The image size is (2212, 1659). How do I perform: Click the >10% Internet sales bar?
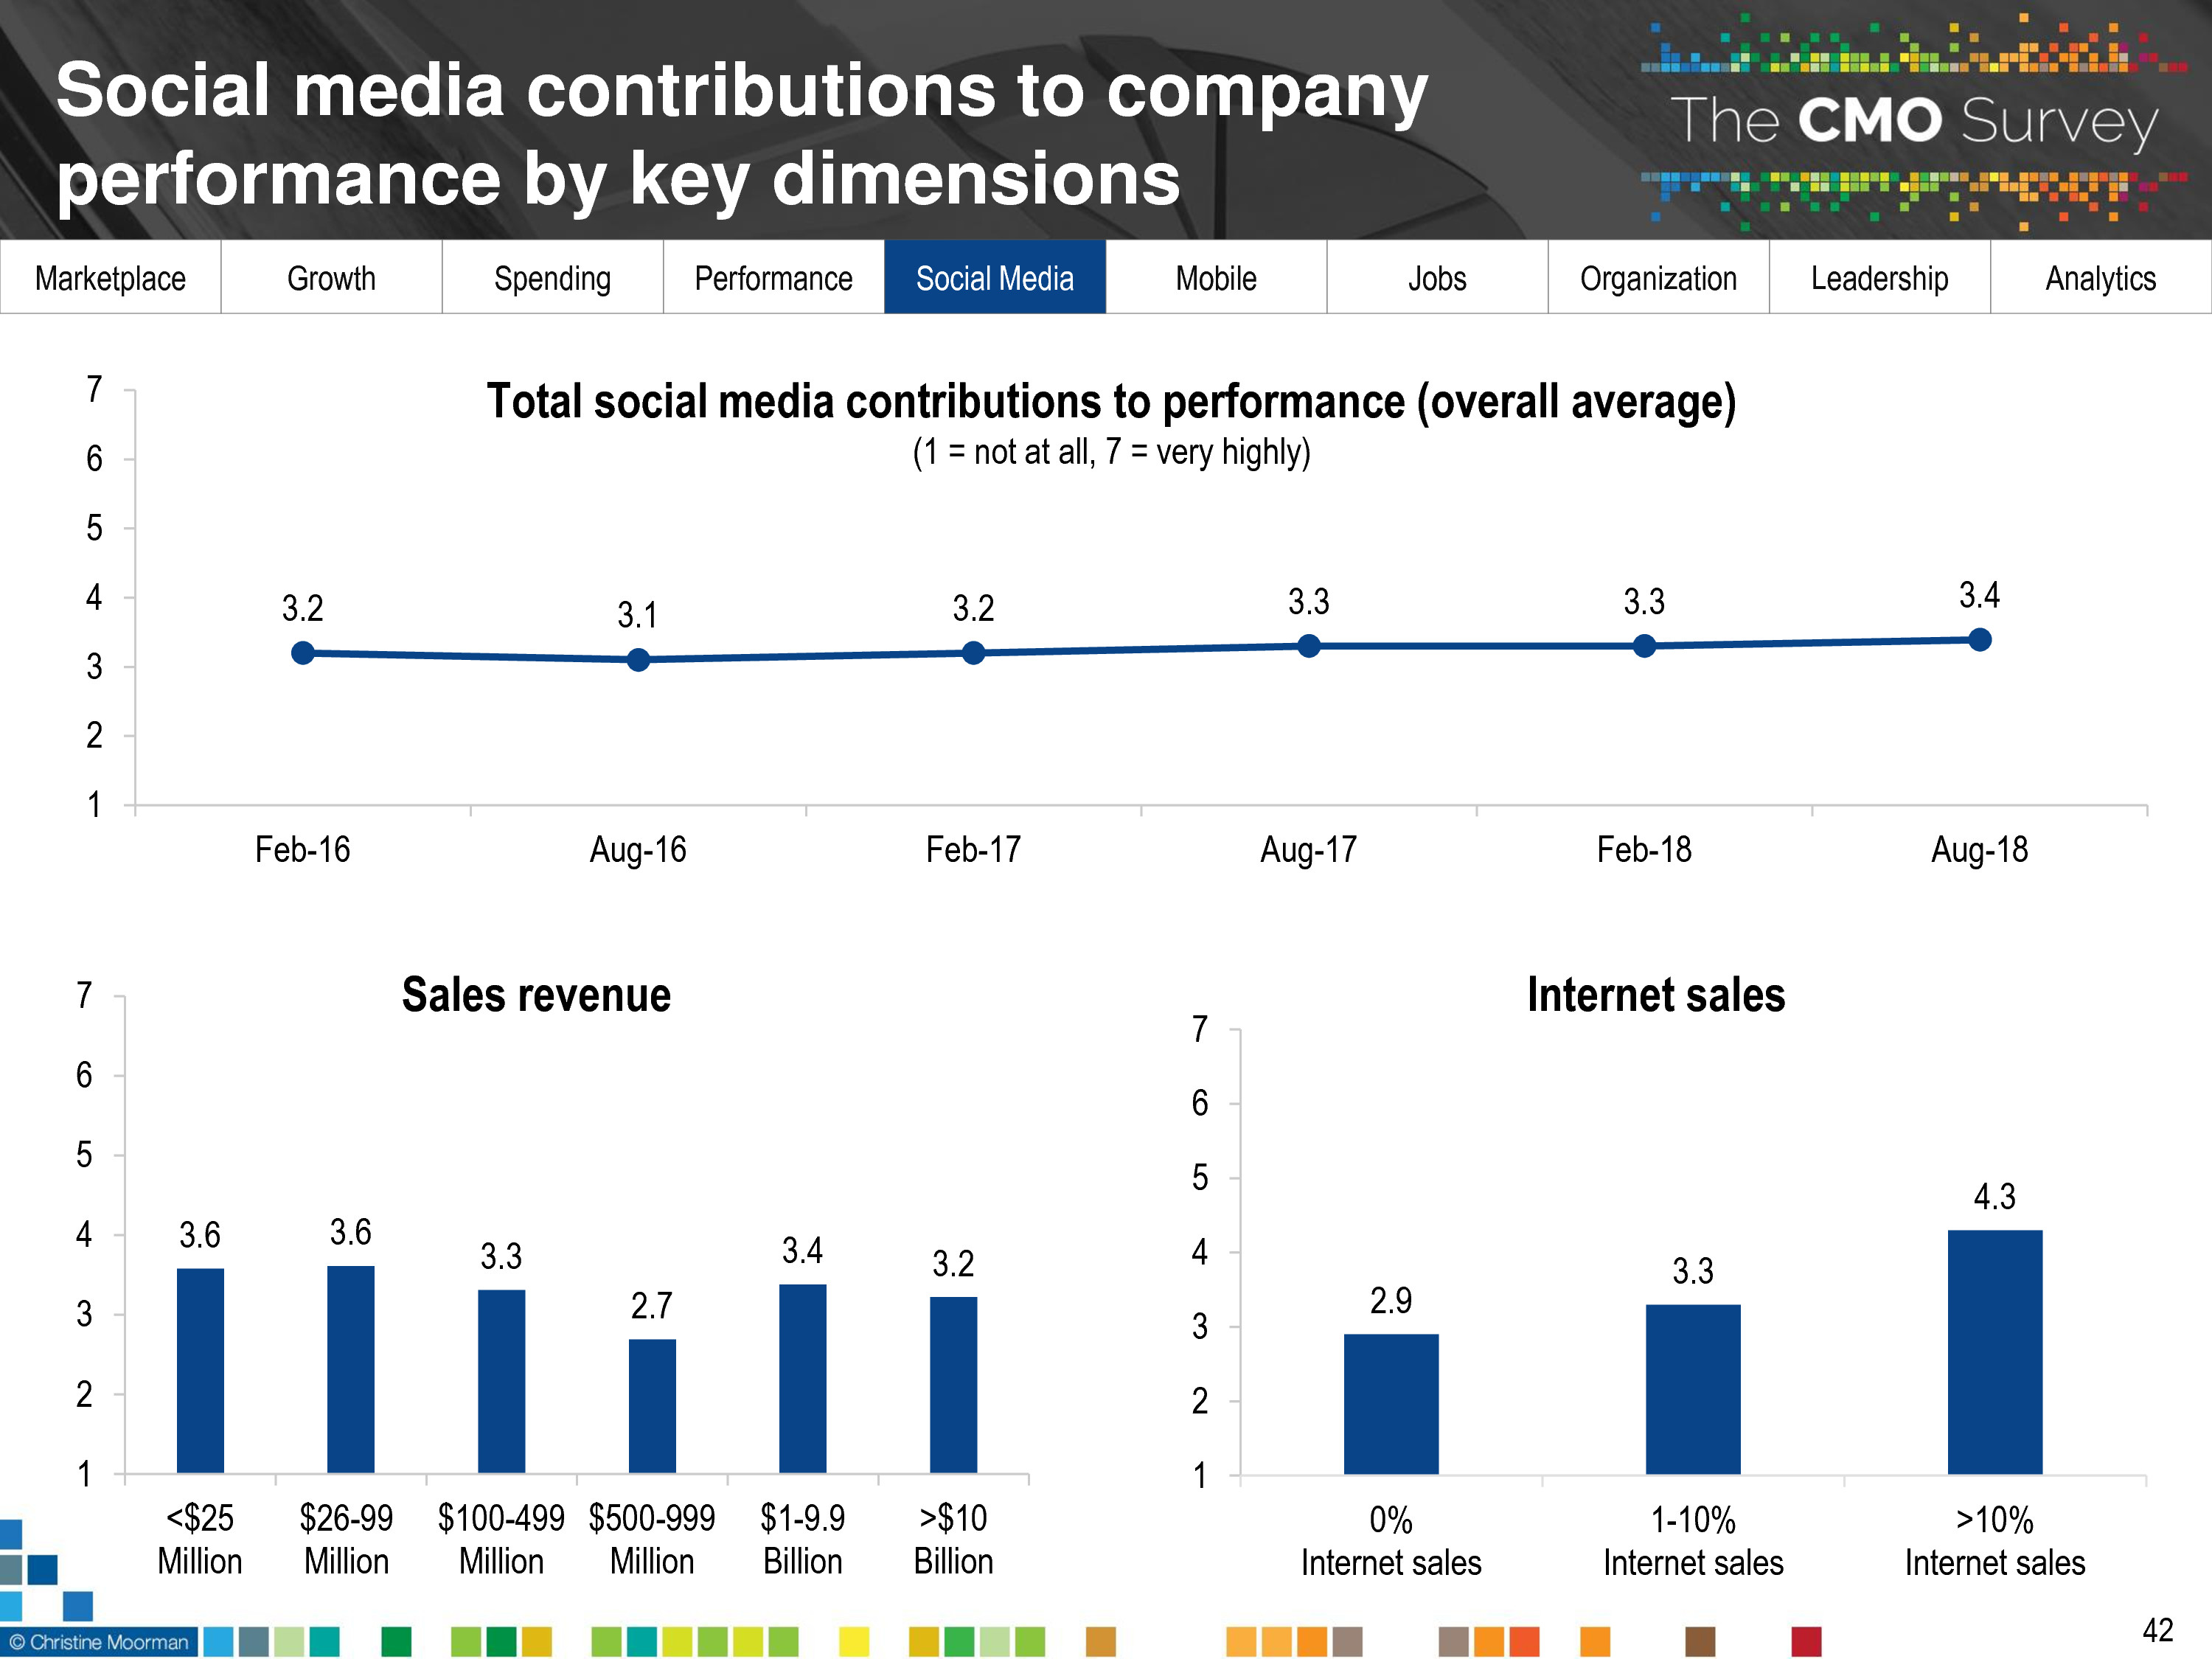(x=1994, y=1352)
